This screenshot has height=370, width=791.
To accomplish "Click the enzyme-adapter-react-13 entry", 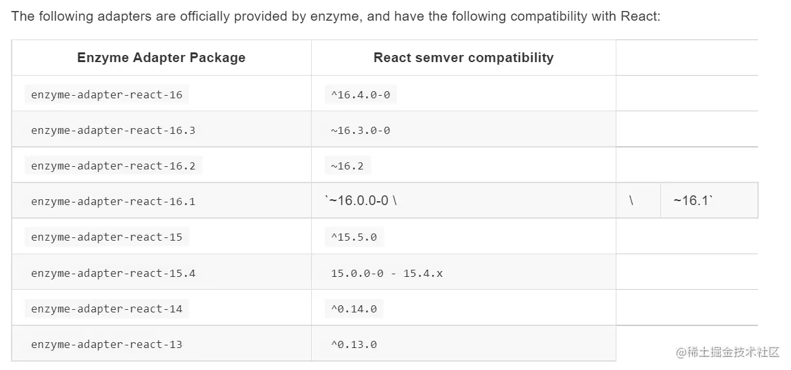I will click(107, 345).
